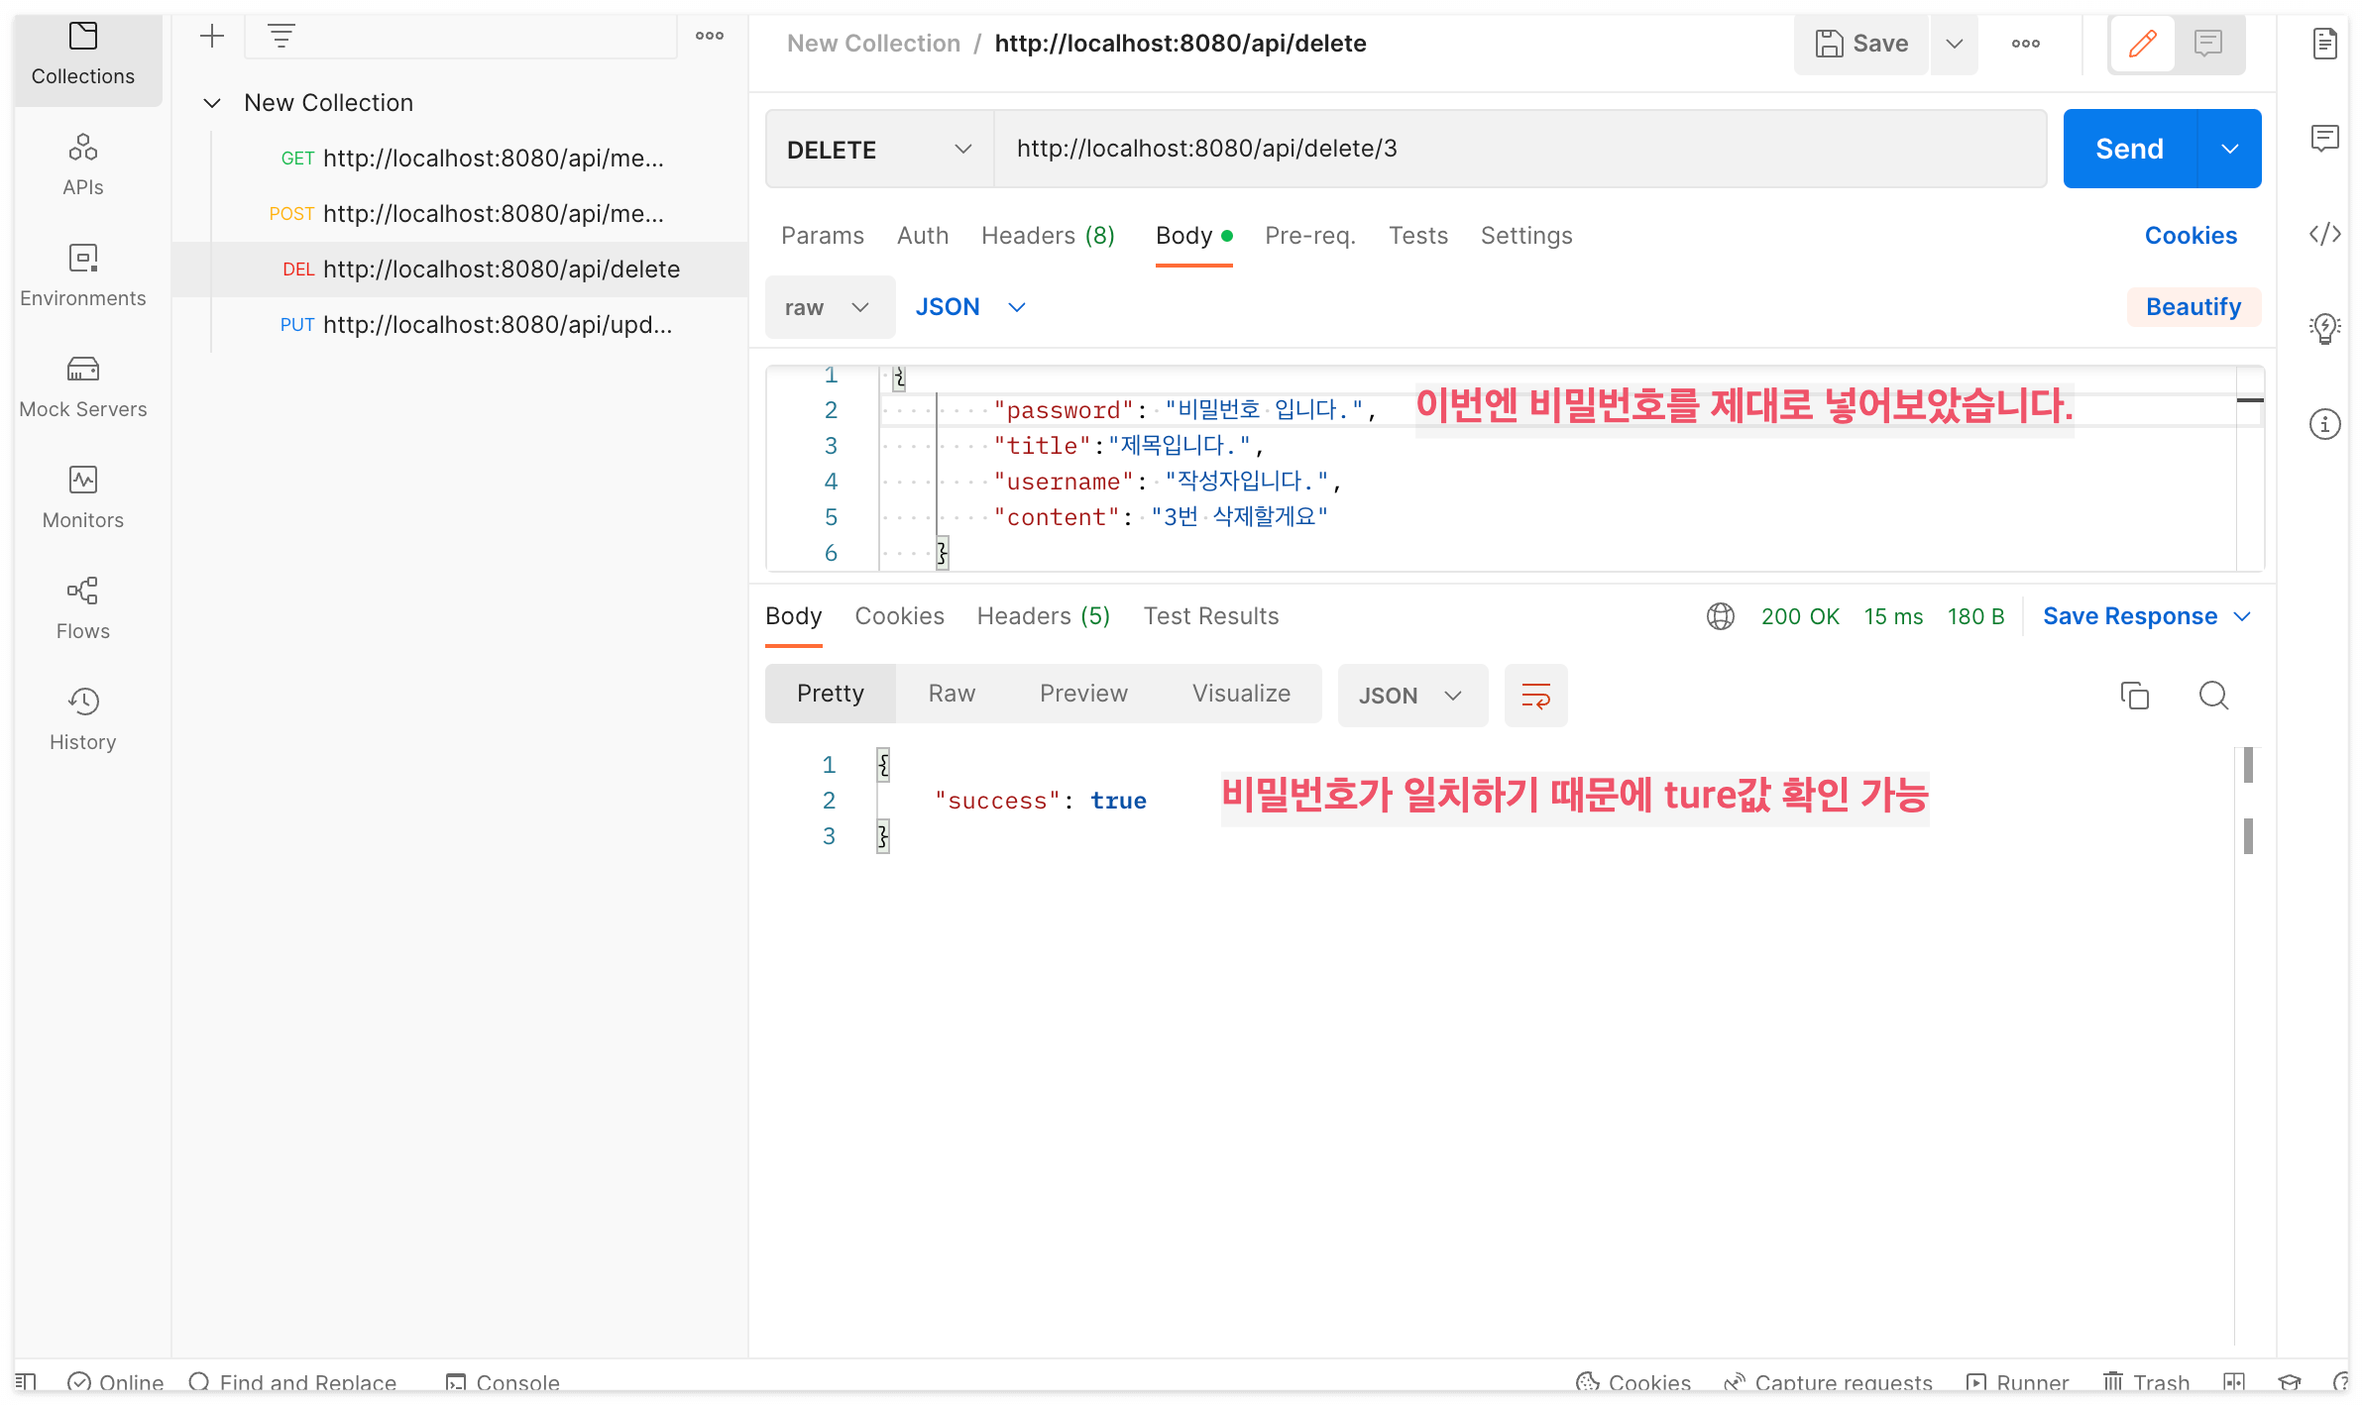
Task: Switch to comment mode toggle
Action: (2207, 44)
